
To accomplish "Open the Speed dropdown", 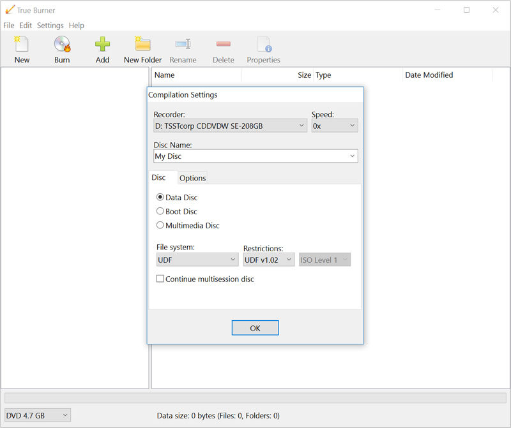I will pyautogui.click(x=335, y=126).
